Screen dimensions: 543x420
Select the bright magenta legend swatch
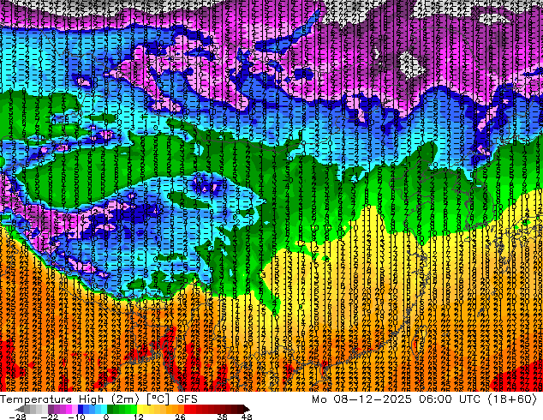click(x=69, y=409)
